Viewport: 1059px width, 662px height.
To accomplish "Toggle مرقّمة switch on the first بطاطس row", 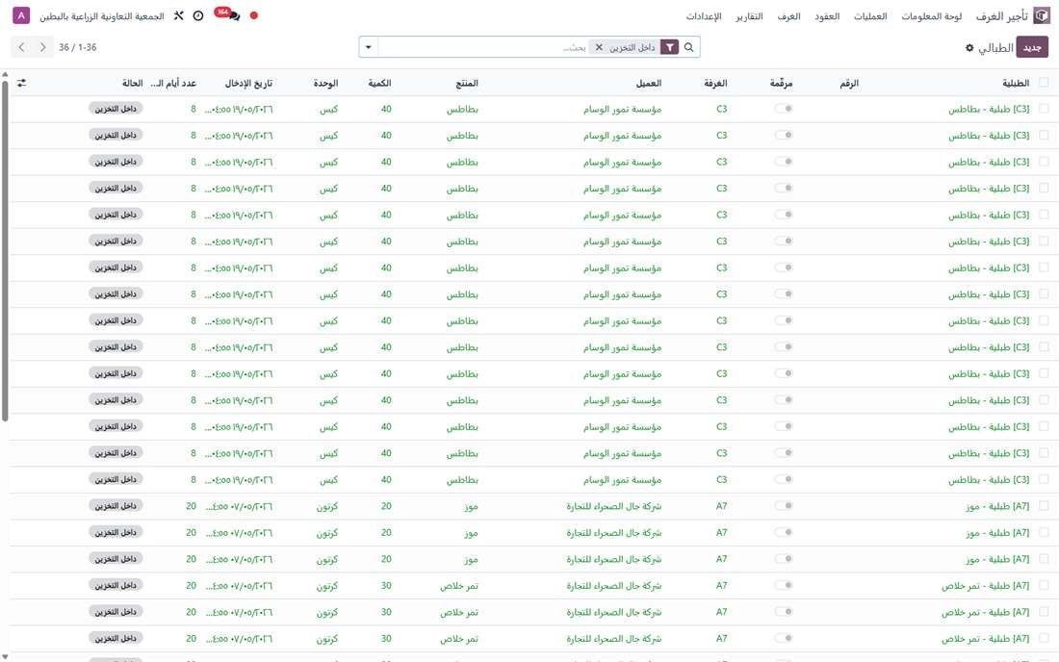I will coord(784,109).
